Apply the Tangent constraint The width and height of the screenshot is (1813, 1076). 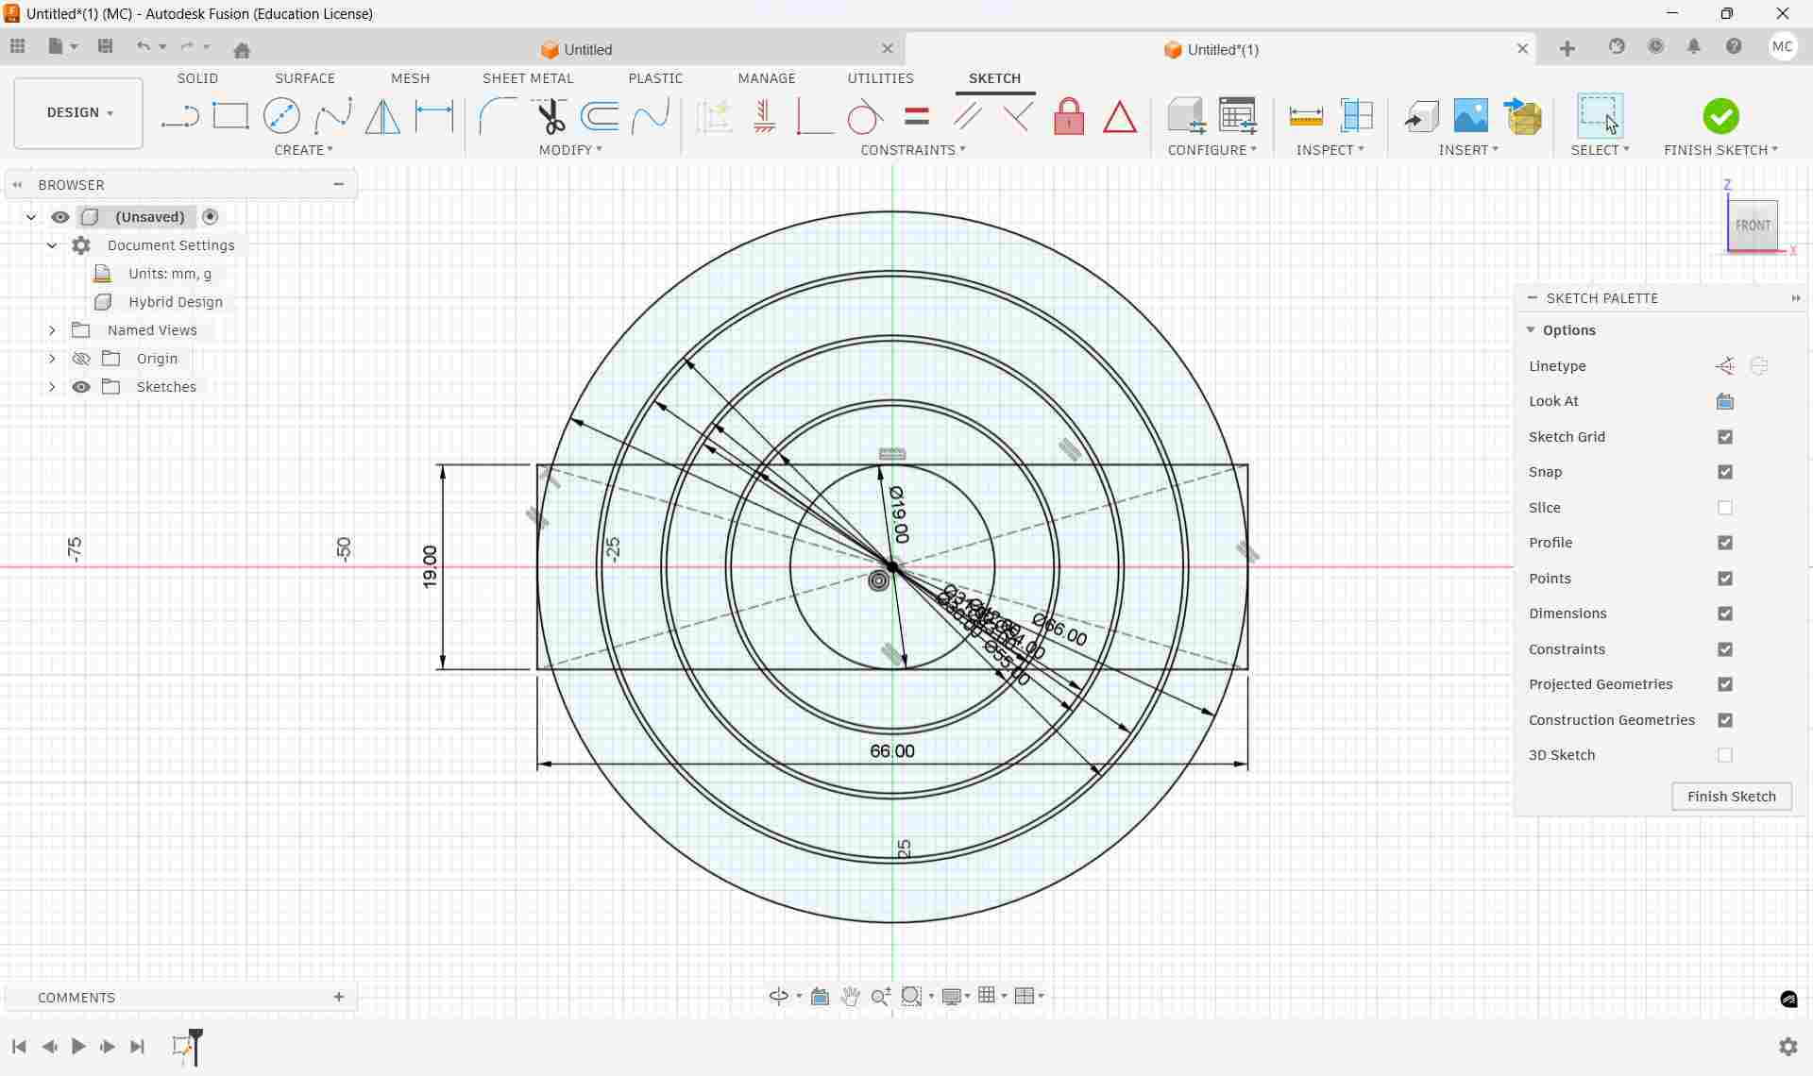[x=865, y=117]
